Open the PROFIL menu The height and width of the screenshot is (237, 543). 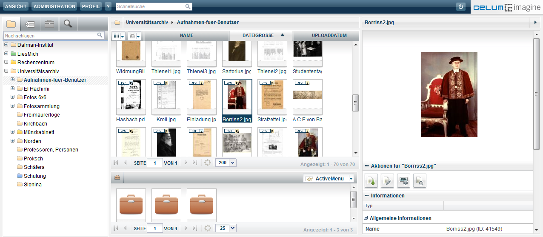click(x=91, y=6)
